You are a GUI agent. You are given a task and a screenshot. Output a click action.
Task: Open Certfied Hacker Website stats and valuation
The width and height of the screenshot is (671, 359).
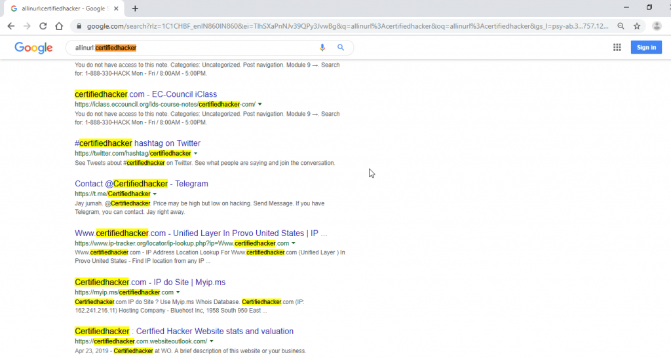tap(184, 332)
